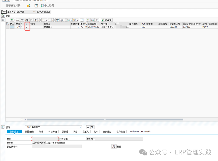Click the sort ascending icon
Screen dimensions: 218x161
coord(18,20)
